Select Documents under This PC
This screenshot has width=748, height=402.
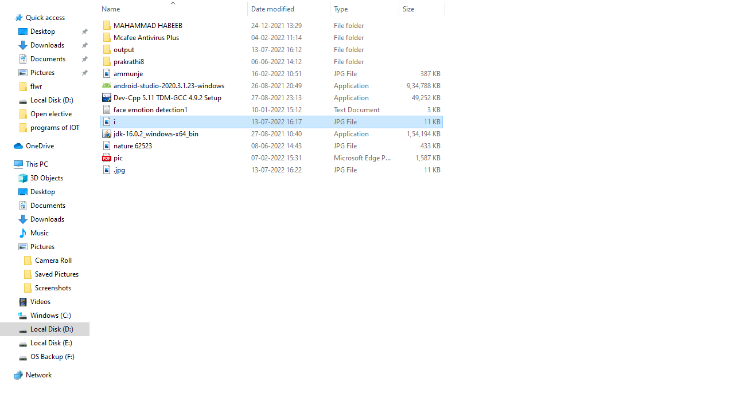(x=48, y=205)
